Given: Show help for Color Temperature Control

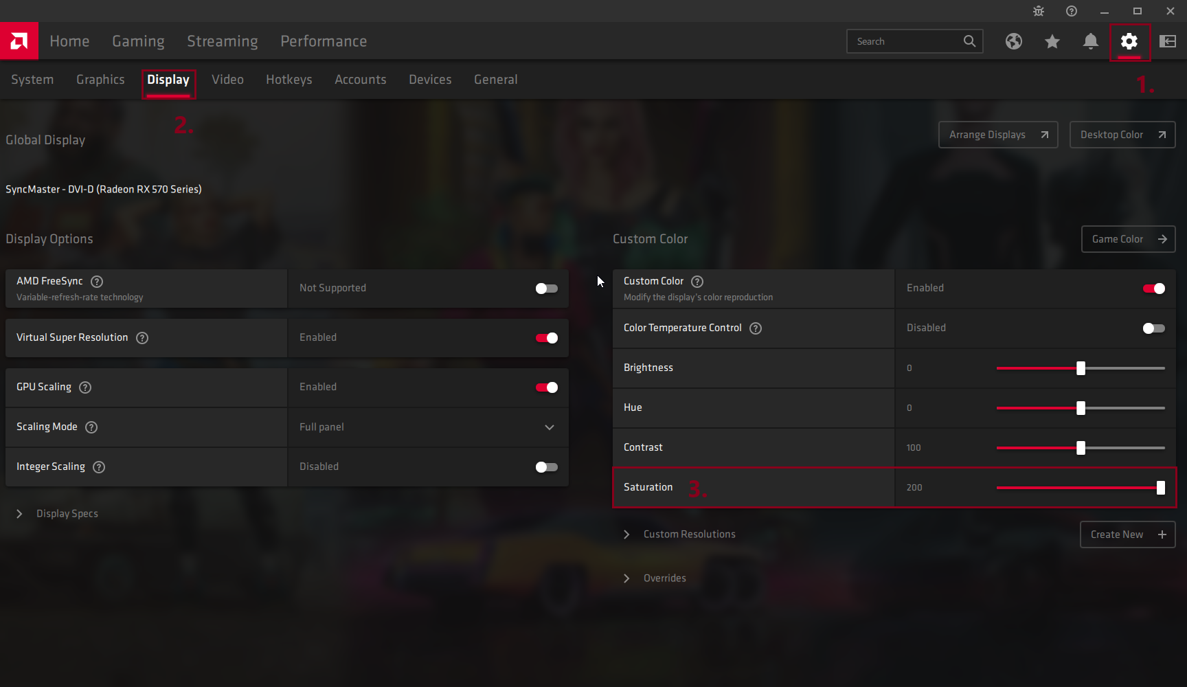Looking at the screenshot, I should point(756,328).
